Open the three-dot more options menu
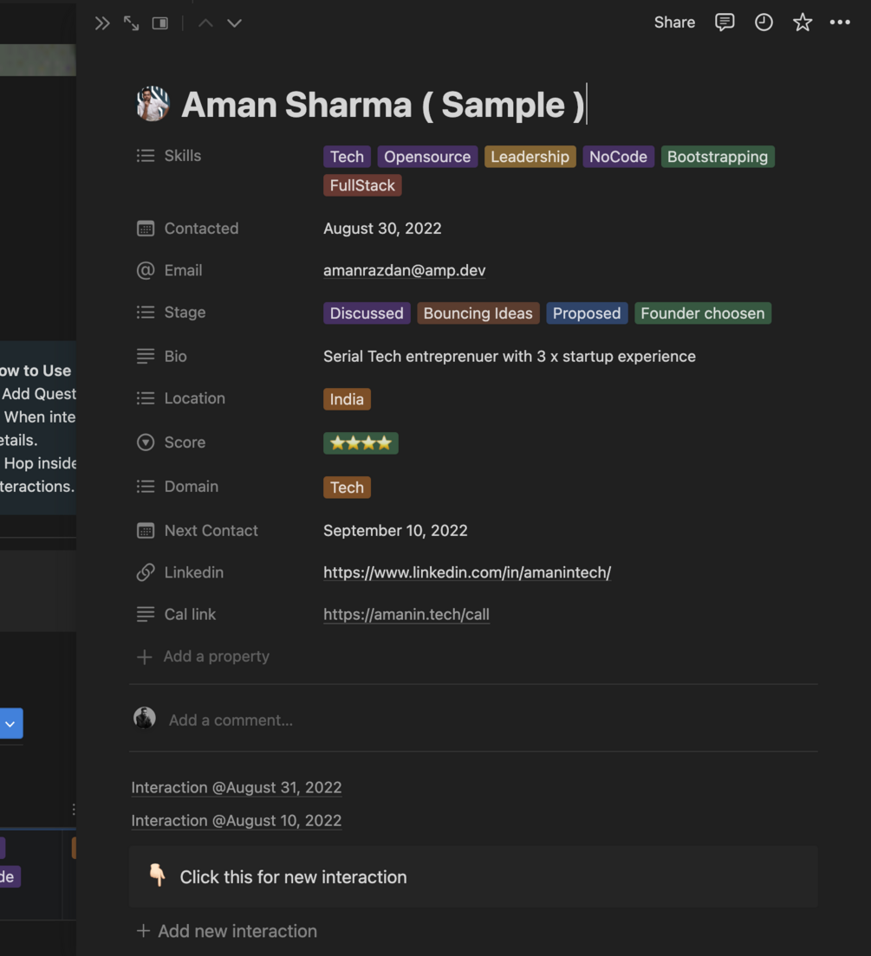 coord(840,23)
